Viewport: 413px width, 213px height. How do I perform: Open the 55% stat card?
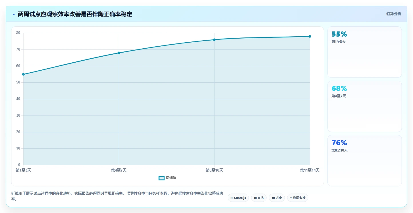click(x=365, y=52)
